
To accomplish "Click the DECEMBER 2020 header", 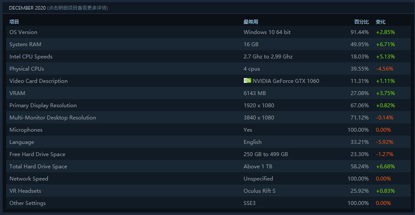I will [x=27, y=8].
